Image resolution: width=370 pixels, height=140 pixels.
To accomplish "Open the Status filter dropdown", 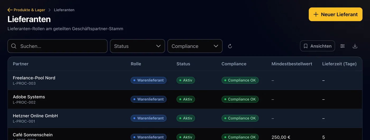I will point(137,46).
